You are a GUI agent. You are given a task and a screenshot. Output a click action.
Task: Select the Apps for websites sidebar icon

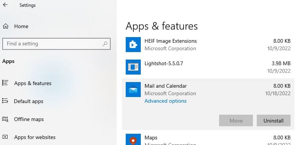coord(5,137)
